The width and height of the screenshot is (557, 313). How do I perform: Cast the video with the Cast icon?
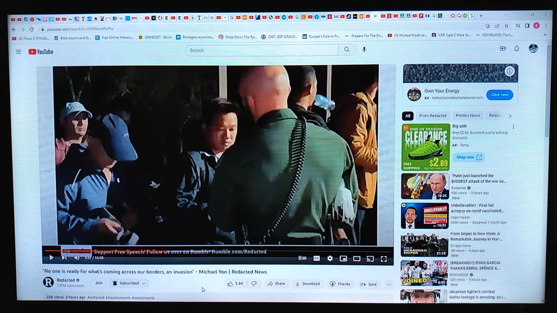(370, 259)
